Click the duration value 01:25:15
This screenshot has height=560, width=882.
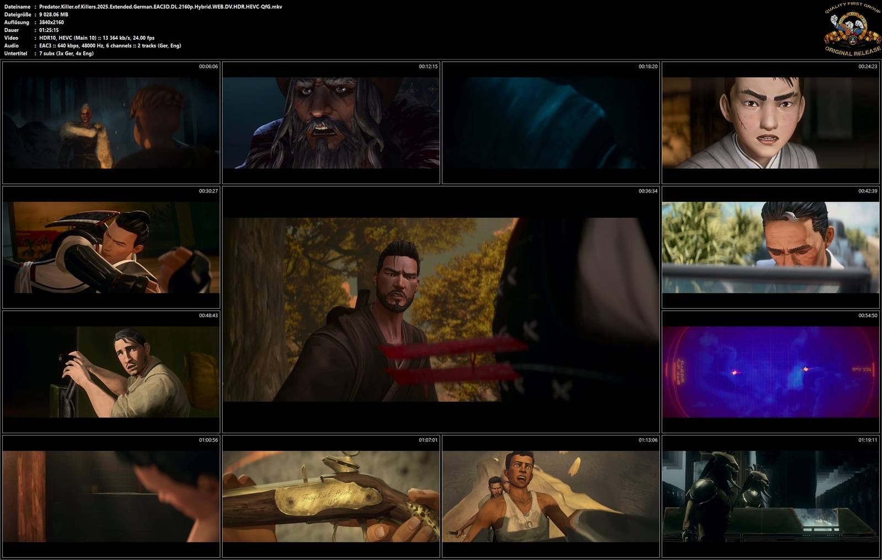point(50,30)
